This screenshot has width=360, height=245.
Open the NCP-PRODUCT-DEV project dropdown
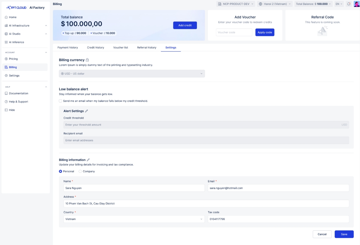[x=236, y=4]
